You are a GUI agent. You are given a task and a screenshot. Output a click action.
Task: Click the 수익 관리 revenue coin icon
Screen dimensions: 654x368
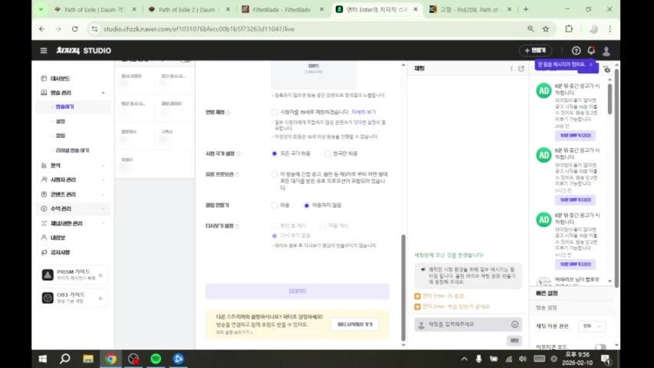[x=44, y=209]
